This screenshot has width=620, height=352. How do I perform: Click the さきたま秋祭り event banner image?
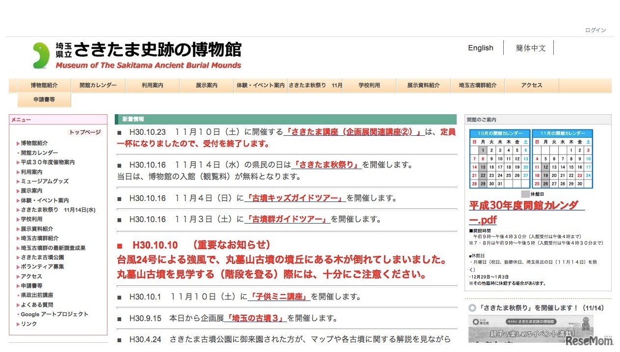tap(530, 329)
